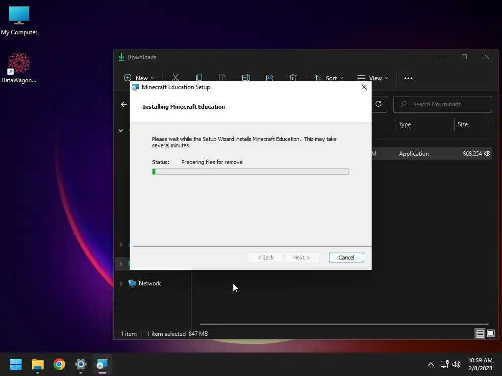
Task: Click the installer icon in the taskbar
Action: [x=102, y=364]
